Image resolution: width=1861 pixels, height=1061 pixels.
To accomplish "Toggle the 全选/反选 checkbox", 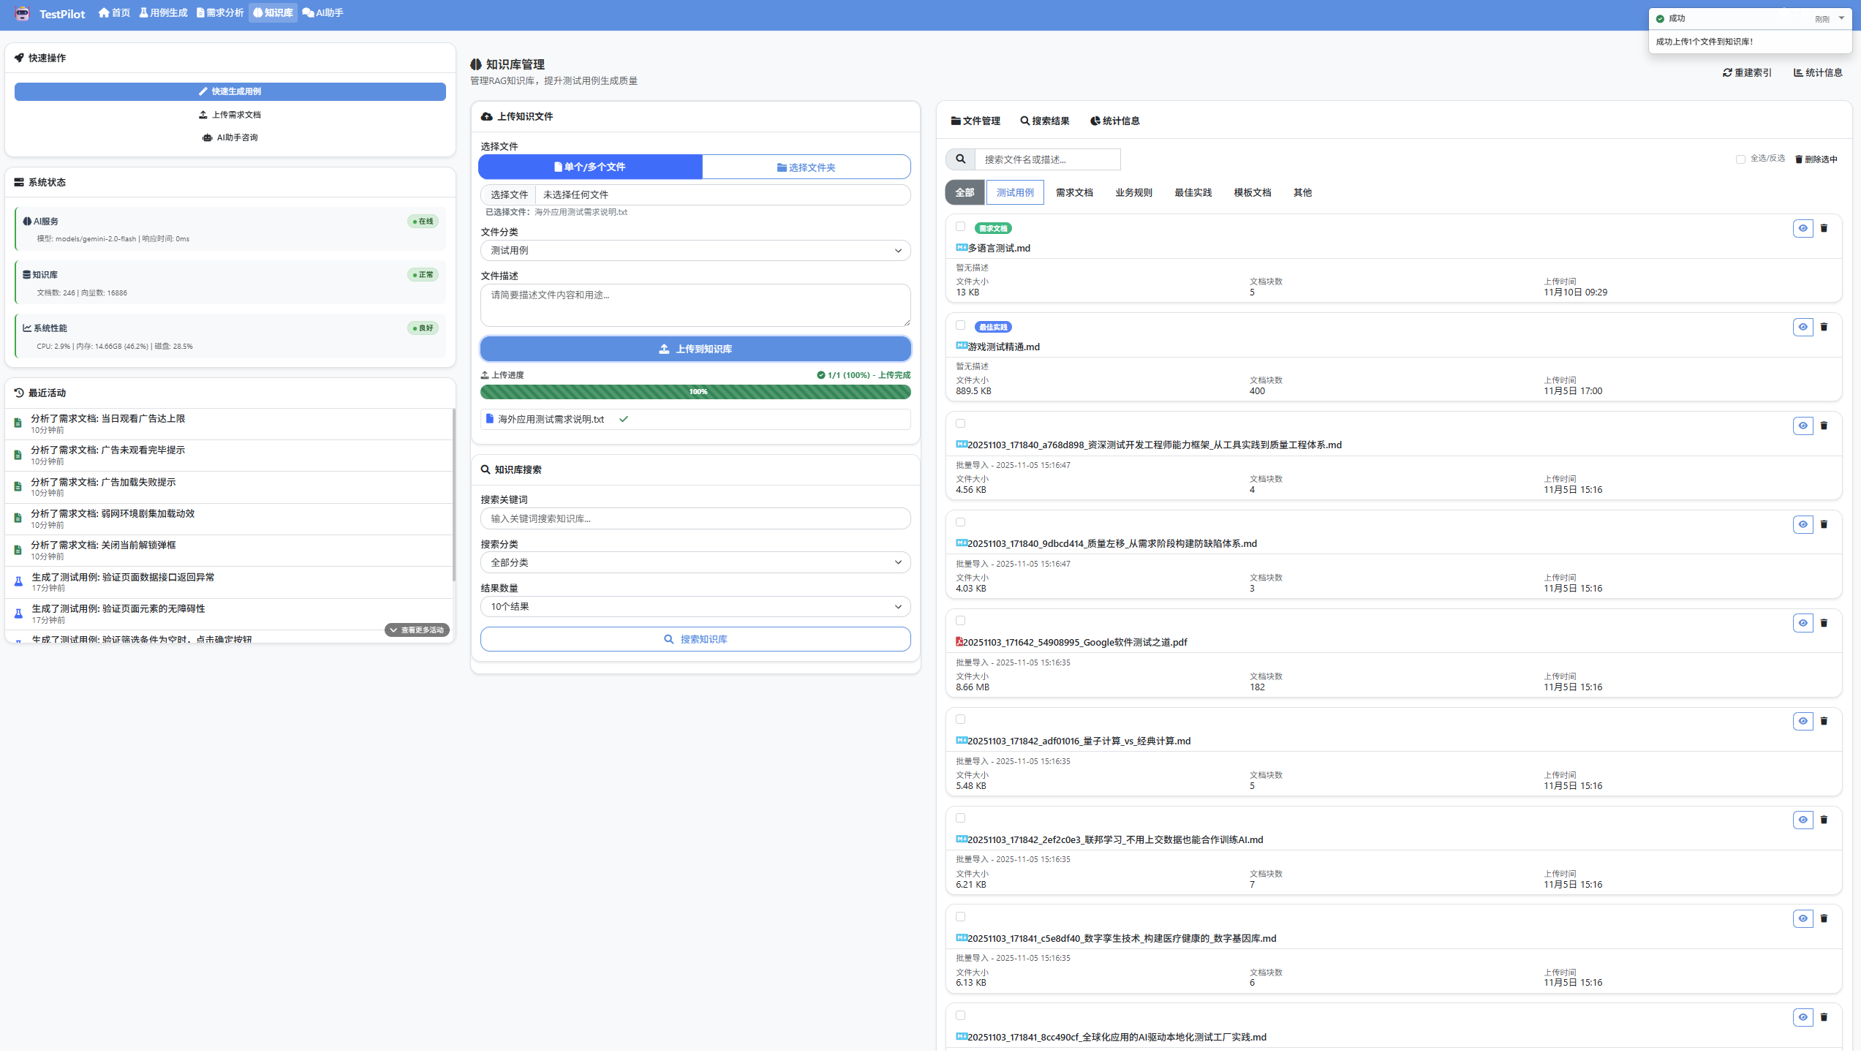I will click(x=1740, y=159).
